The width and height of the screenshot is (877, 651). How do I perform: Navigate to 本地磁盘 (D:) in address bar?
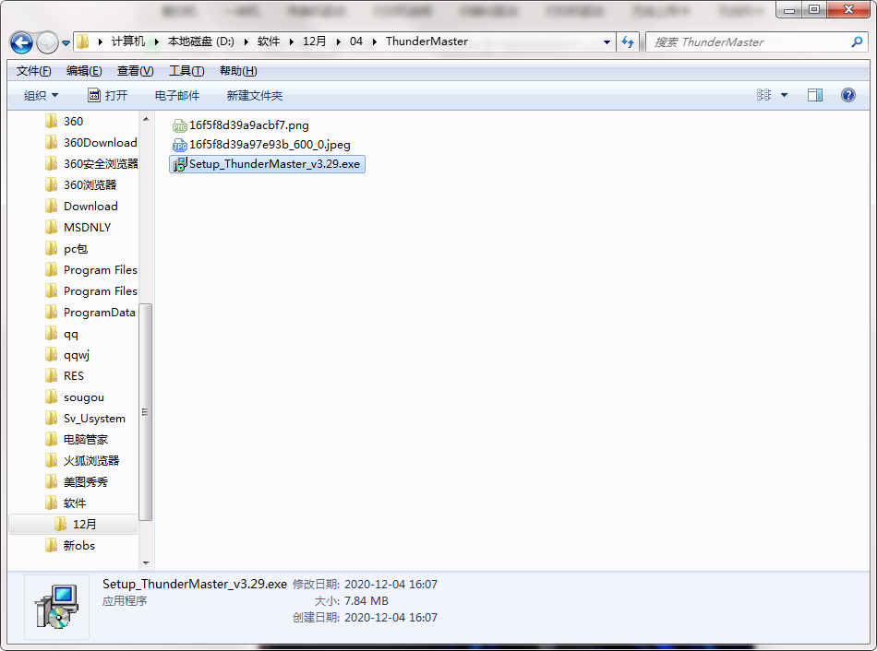[x=201, y=41]
